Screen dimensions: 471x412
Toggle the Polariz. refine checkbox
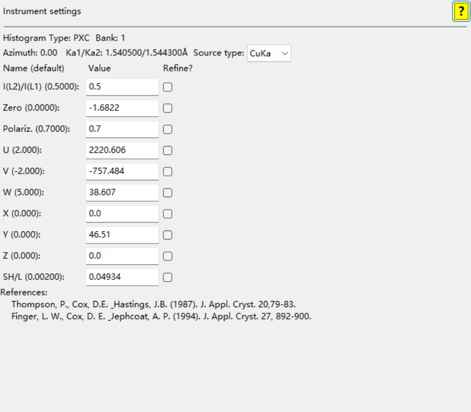tap(168, 129)
